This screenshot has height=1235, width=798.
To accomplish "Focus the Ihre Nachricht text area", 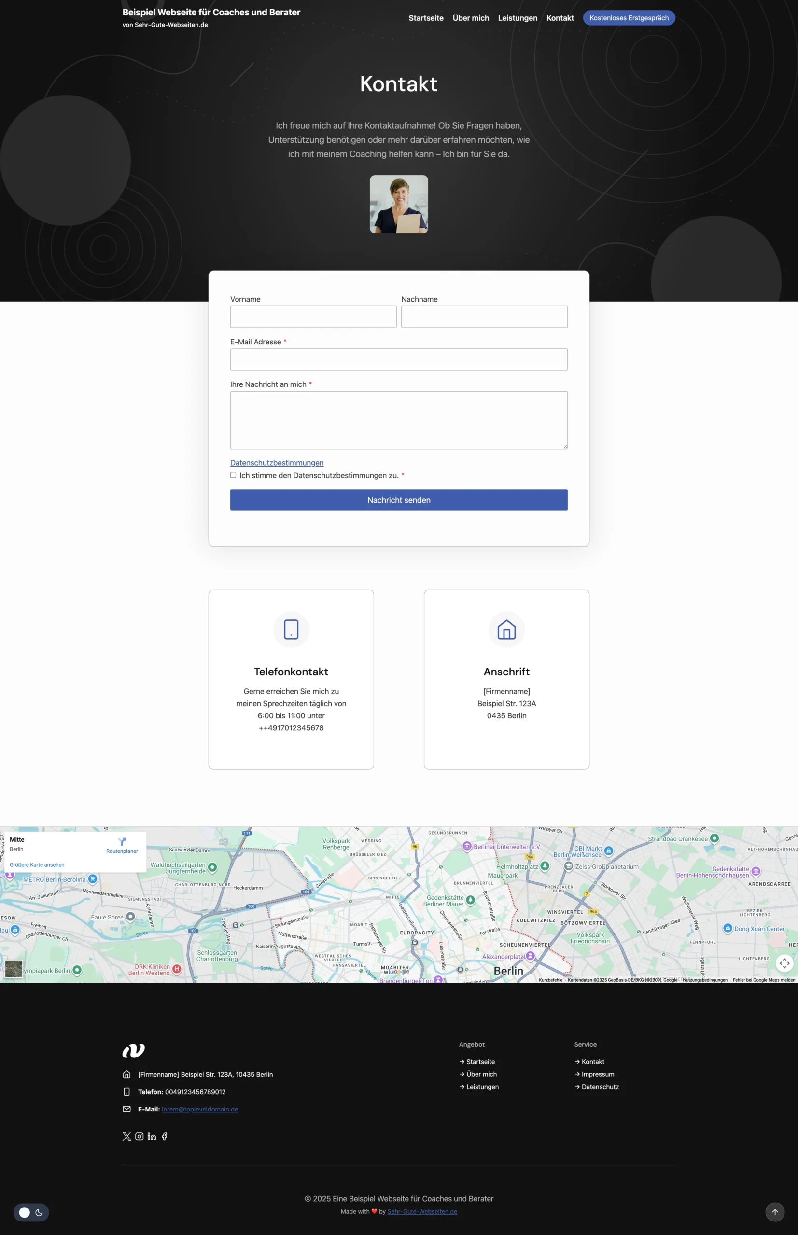I will (x=398, y=420).
